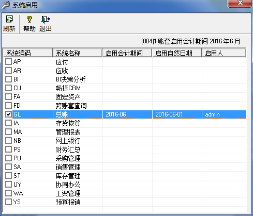Click the 启用自然日期 column header
Viewport: 253px width, 216px height.
[177, 53]
